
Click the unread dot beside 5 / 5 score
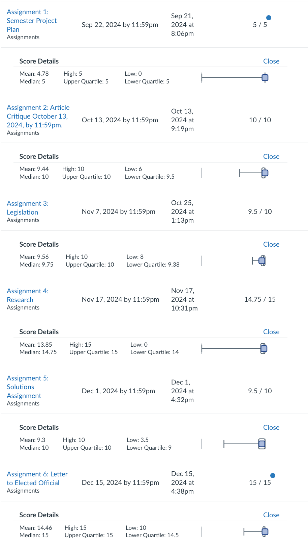tap(269, 18)
